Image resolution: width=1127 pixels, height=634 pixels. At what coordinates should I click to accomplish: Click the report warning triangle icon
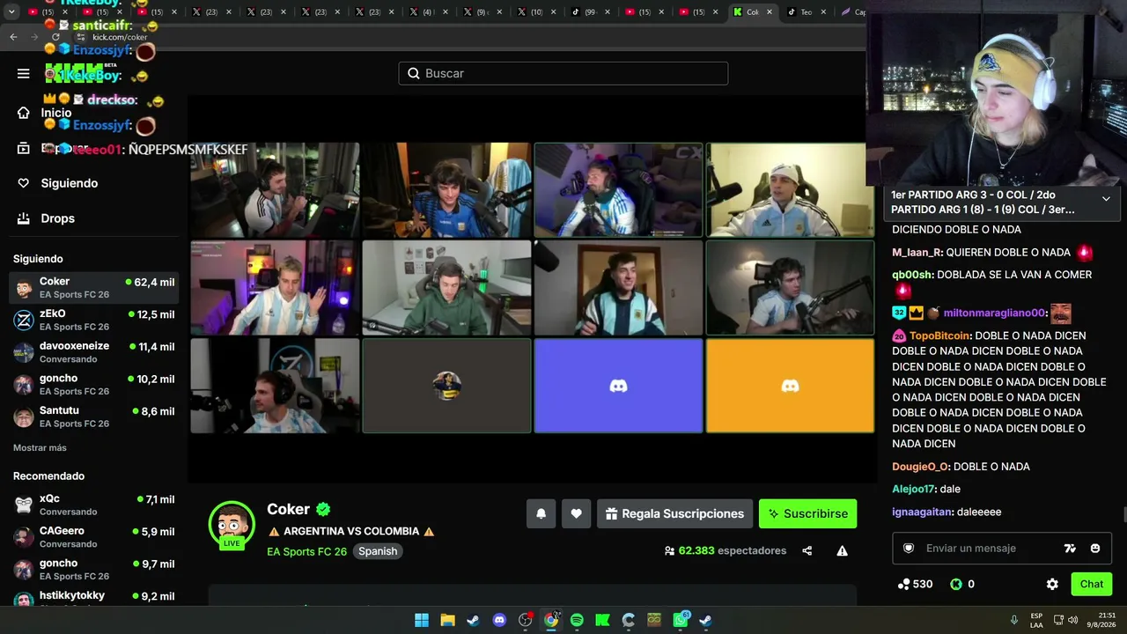point(842,550)
